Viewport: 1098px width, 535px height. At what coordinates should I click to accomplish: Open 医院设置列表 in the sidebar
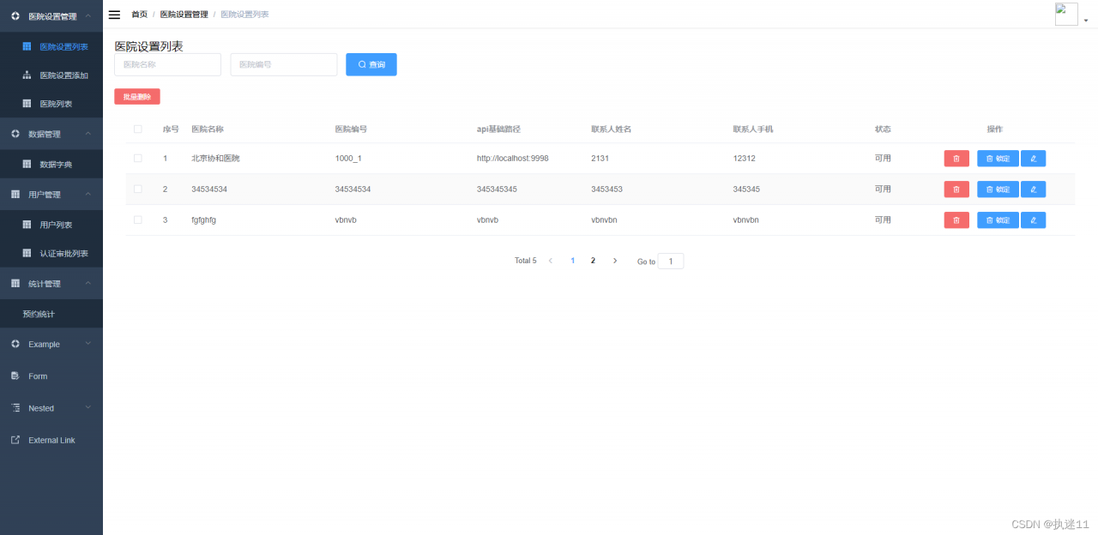(51, 46)
